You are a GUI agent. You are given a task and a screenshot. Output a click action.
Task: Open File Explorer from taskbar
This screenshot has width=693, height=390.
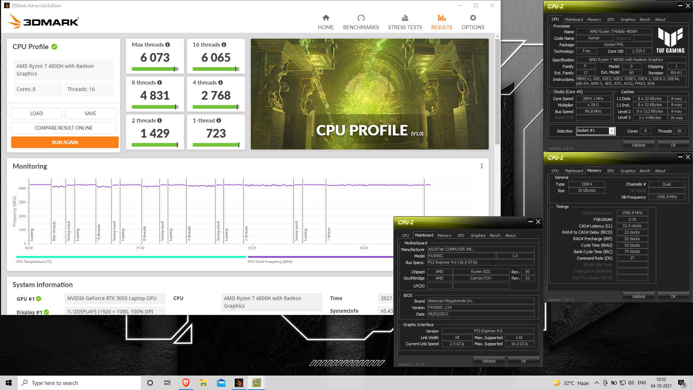[x=203, y=383]
